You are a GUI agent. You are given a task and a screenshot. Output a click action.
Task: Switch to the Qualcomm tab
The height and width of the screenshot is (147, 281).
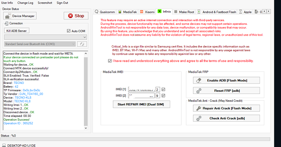tap(105, 12)
